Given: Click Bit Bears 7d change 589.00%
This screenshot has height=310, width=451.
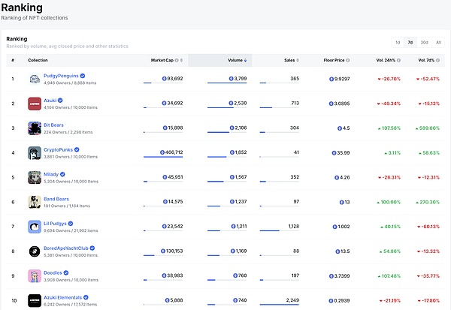Looking at the screenshot, I should (x=428, y=128).
